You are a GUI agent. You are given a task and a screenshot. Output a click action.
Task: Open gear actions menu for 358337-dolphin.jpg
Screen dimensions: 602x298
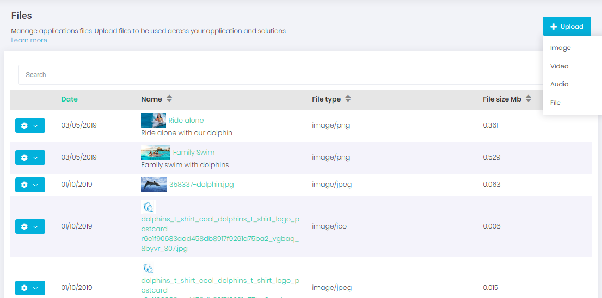tap(30, 185)
